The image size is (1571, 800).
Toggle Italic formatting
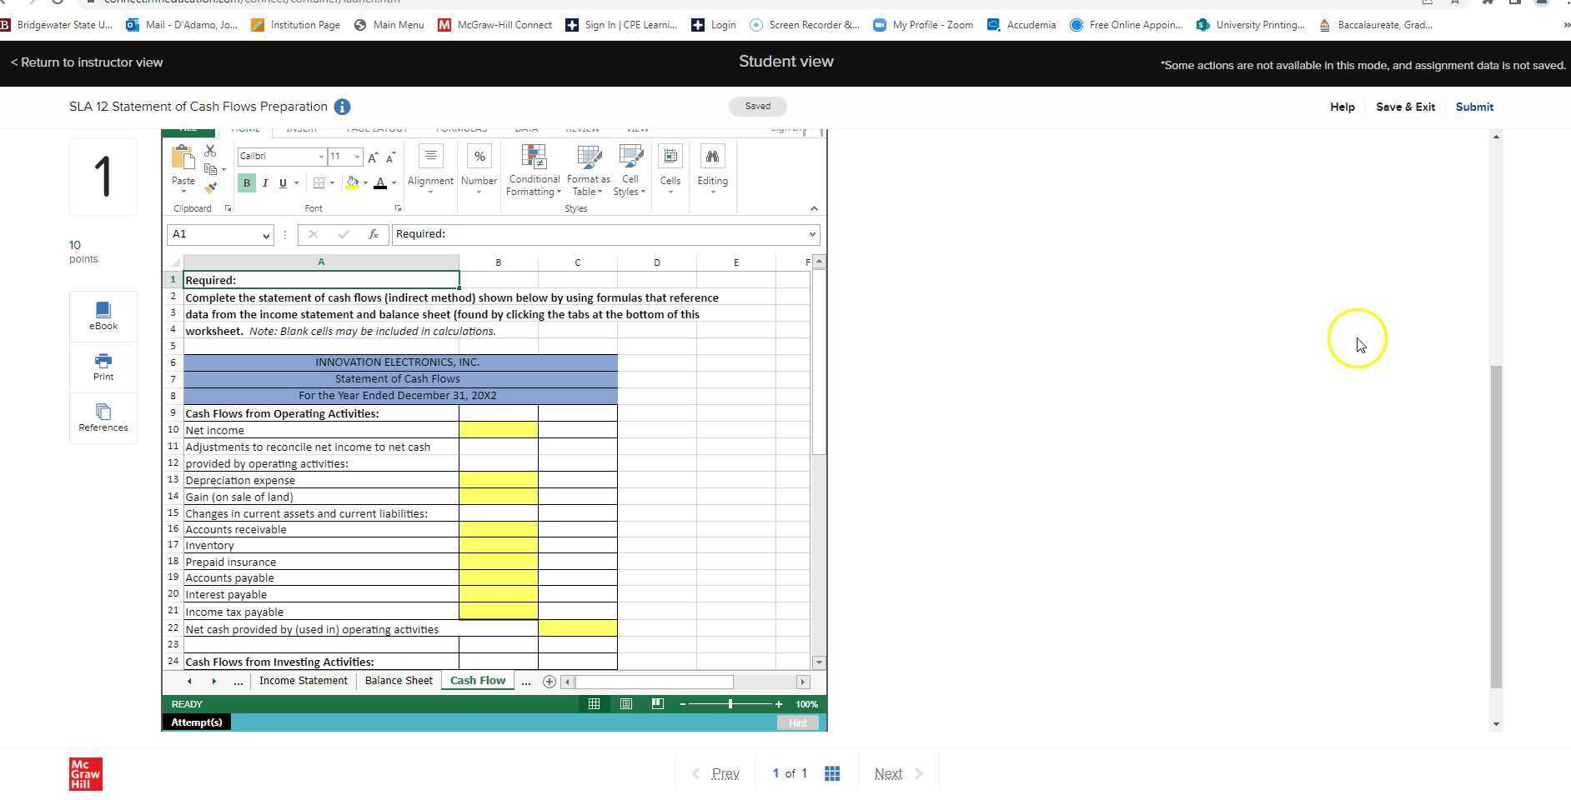pos(265,183)
